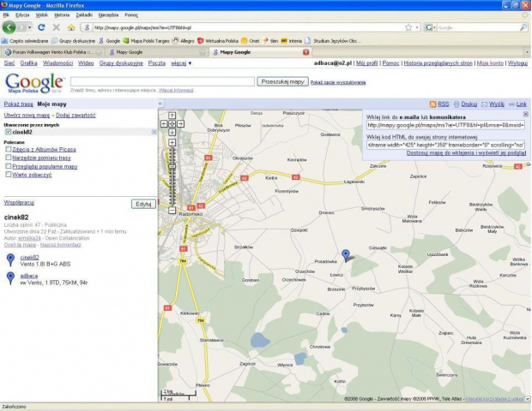Click the Edytuj button

point(143,204)
